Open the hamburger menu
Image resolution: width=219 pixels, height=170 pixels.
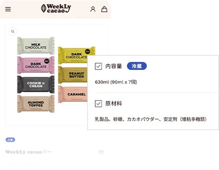[8, 9]
